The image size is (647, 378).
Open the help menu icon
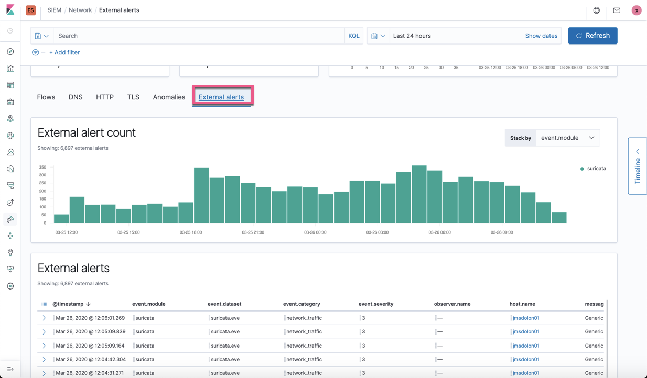[597, 10]
